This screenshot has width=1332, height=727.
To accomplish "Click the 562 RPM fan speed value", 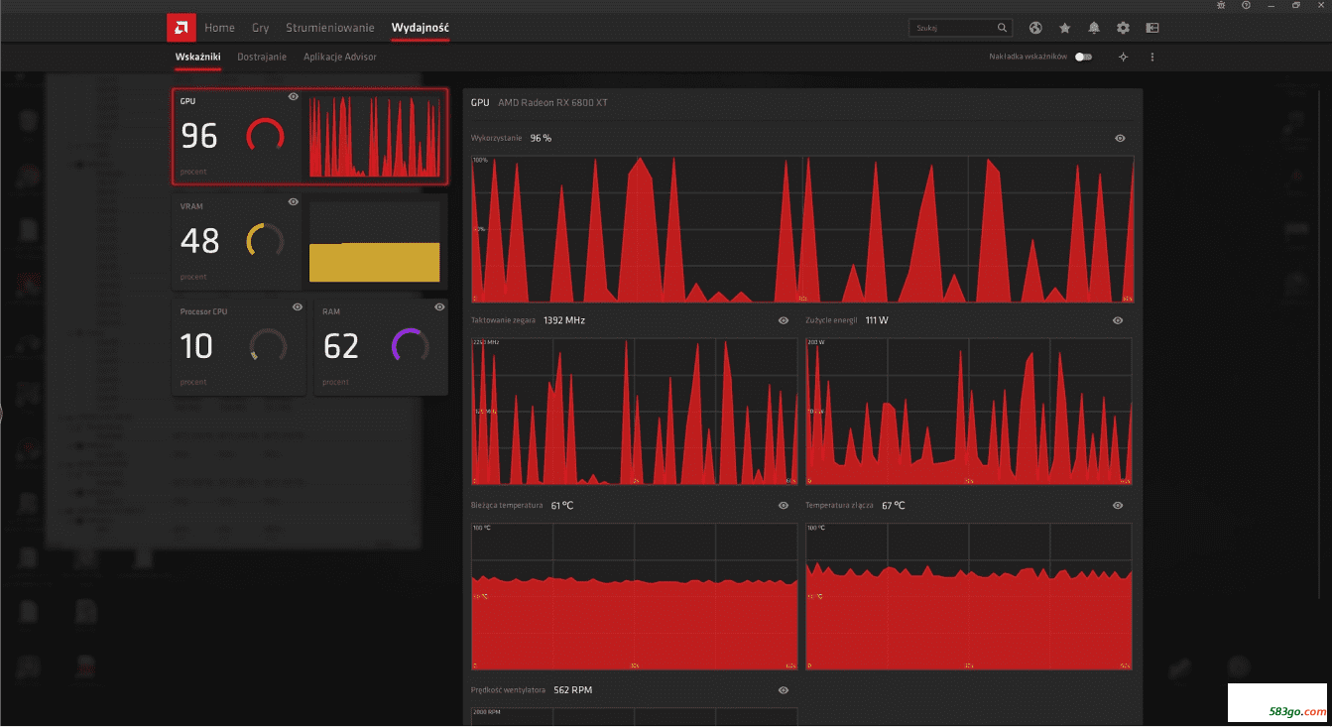I will click(572, 689).
